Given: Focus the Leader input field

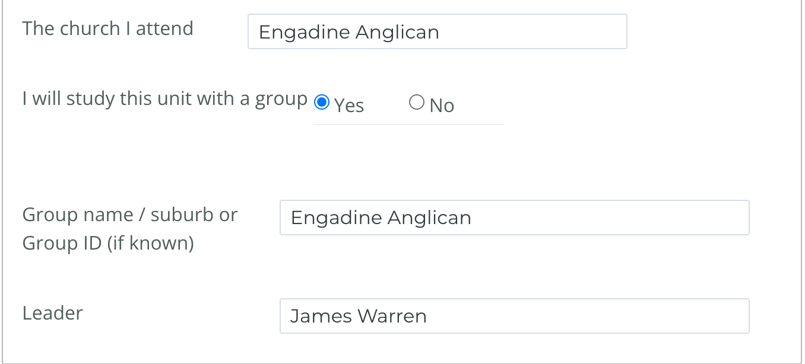Looking at the screenshot, I should pos(514,316).
